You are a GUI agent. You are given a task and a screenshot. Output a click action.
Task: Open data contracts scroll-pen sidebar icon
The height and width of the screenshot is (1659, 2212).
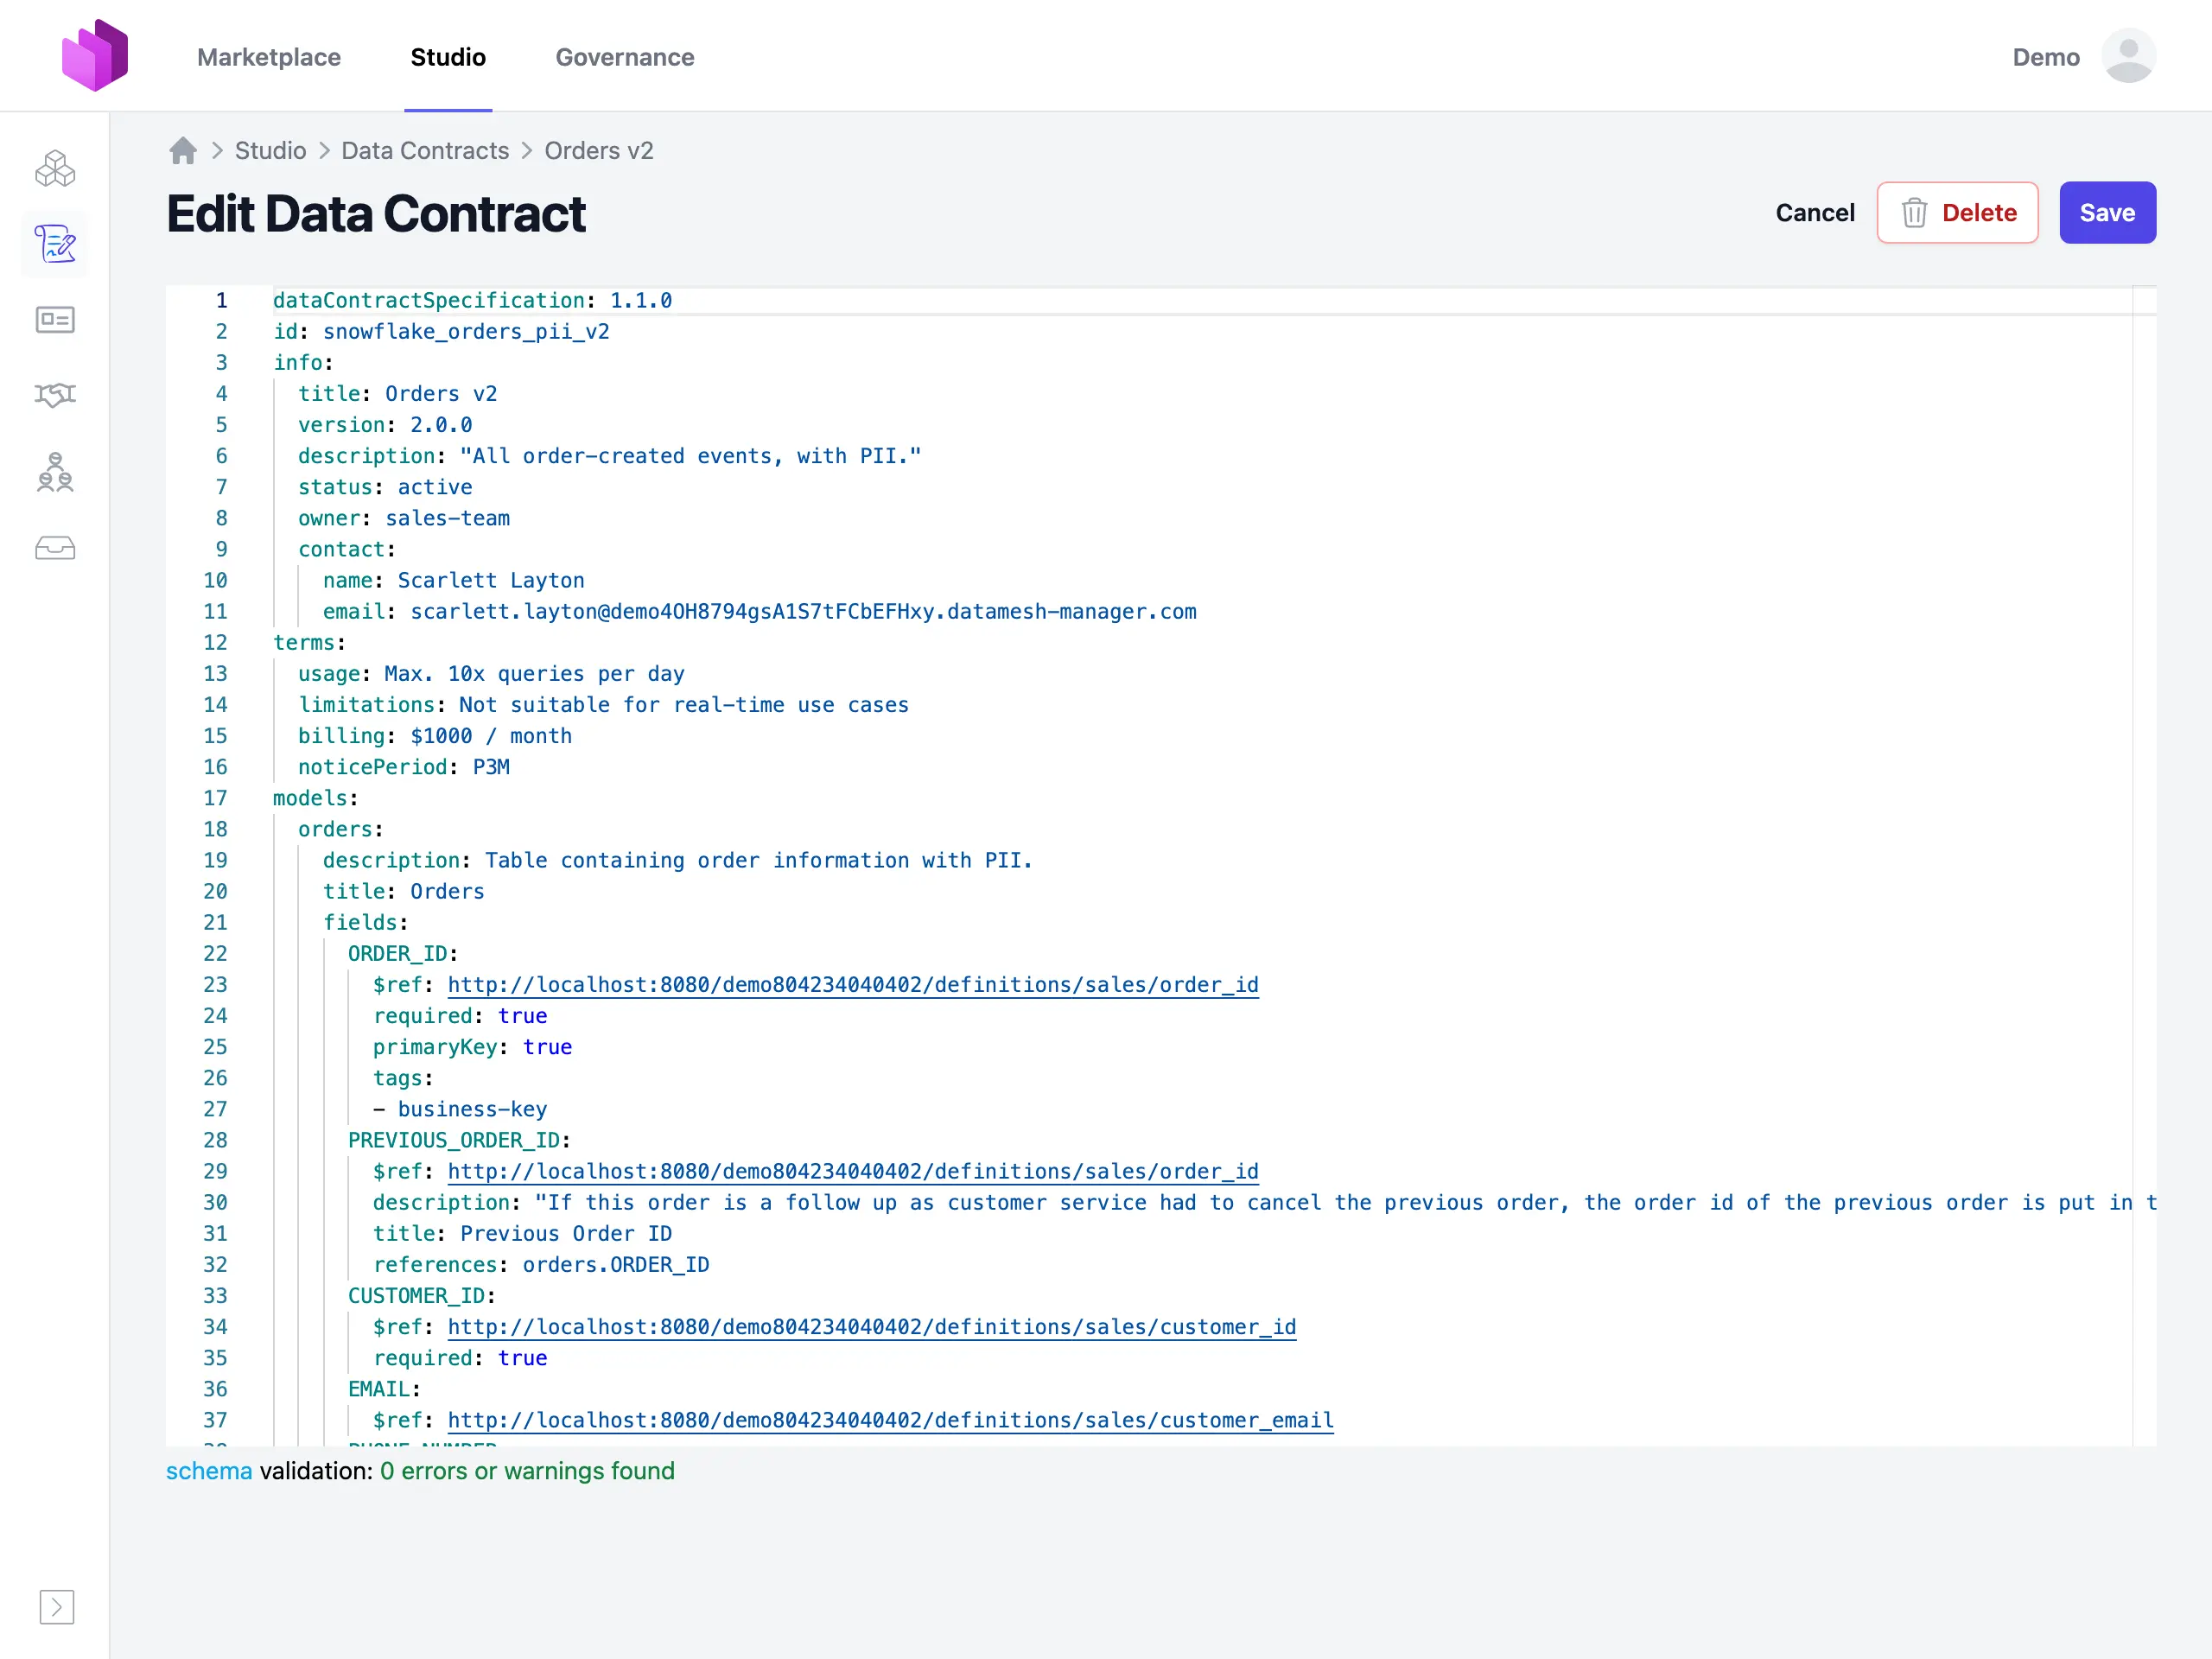[55, 244]
